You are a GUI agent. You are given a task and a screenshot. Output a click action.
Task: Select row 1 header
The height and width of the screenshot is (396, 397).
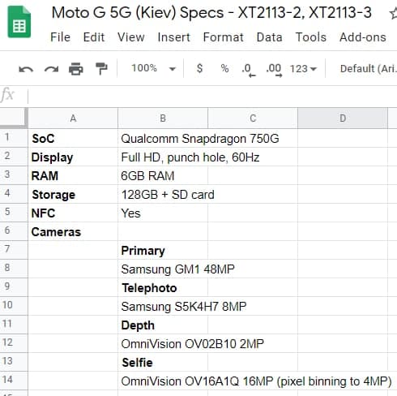(x=14, y=138)
